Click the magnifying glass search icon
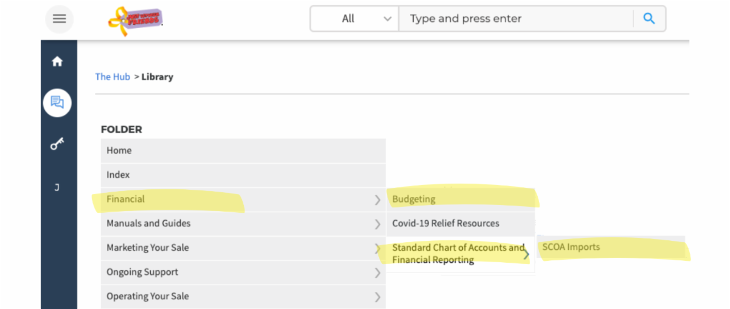The image size is (730, 309). tap(649, 19)
